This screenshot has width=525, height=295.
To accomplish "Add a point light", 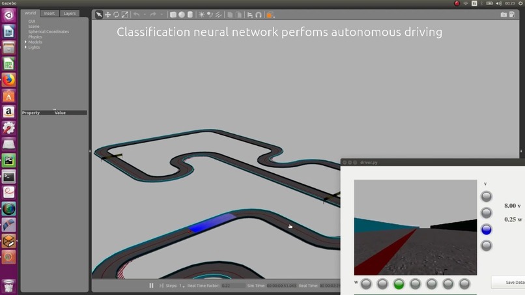I will coord(201,15).
